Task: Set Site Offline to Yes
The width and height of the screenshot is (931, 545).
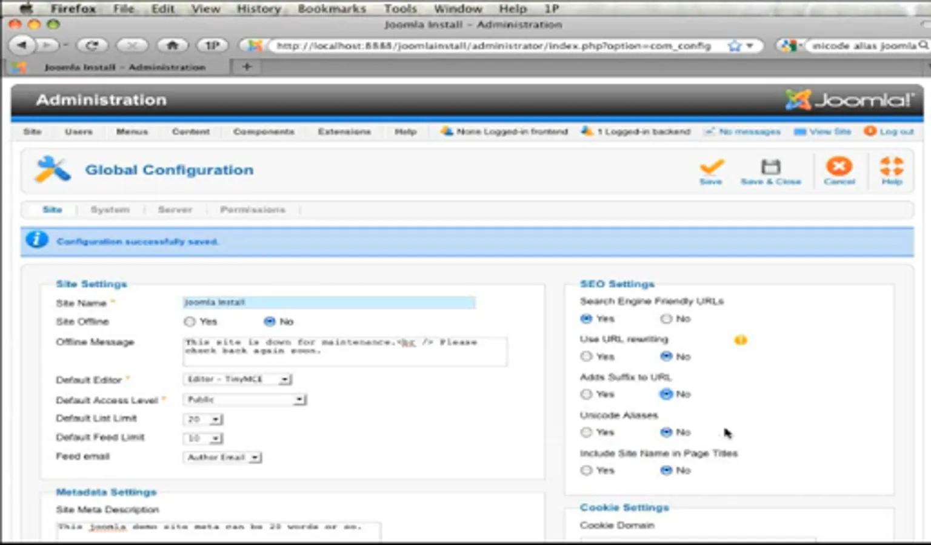Action: [190, 322]
